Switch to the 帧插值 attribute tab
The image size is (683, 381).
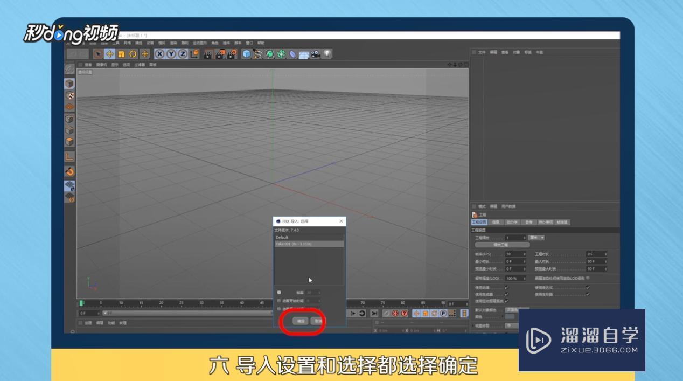point(562,222)
